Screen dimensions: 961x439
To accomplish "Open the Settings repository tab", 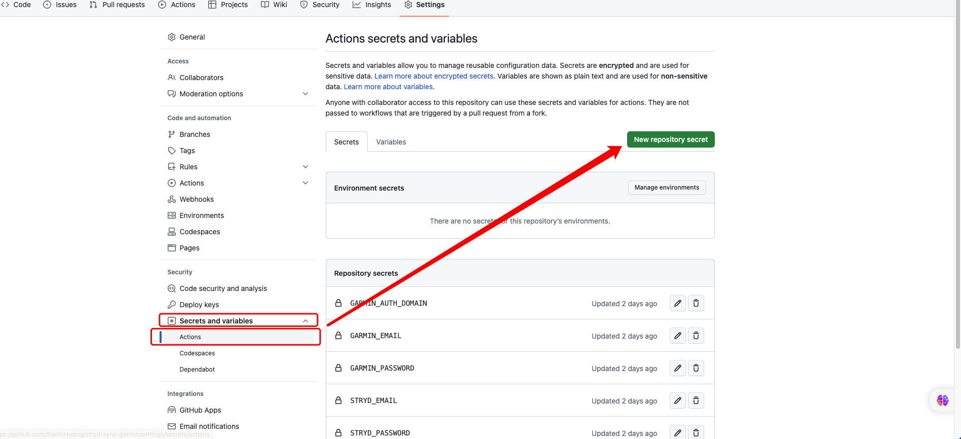I will 425,5.
